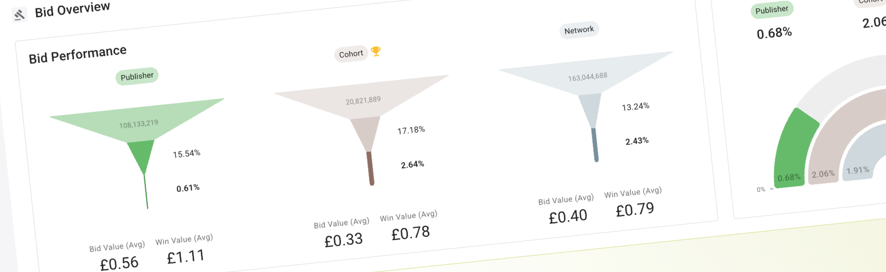Screen dimensions: 886x272
Task: Click the gray Network funnel top showing 163,044,688
Action: click(587, 75)
